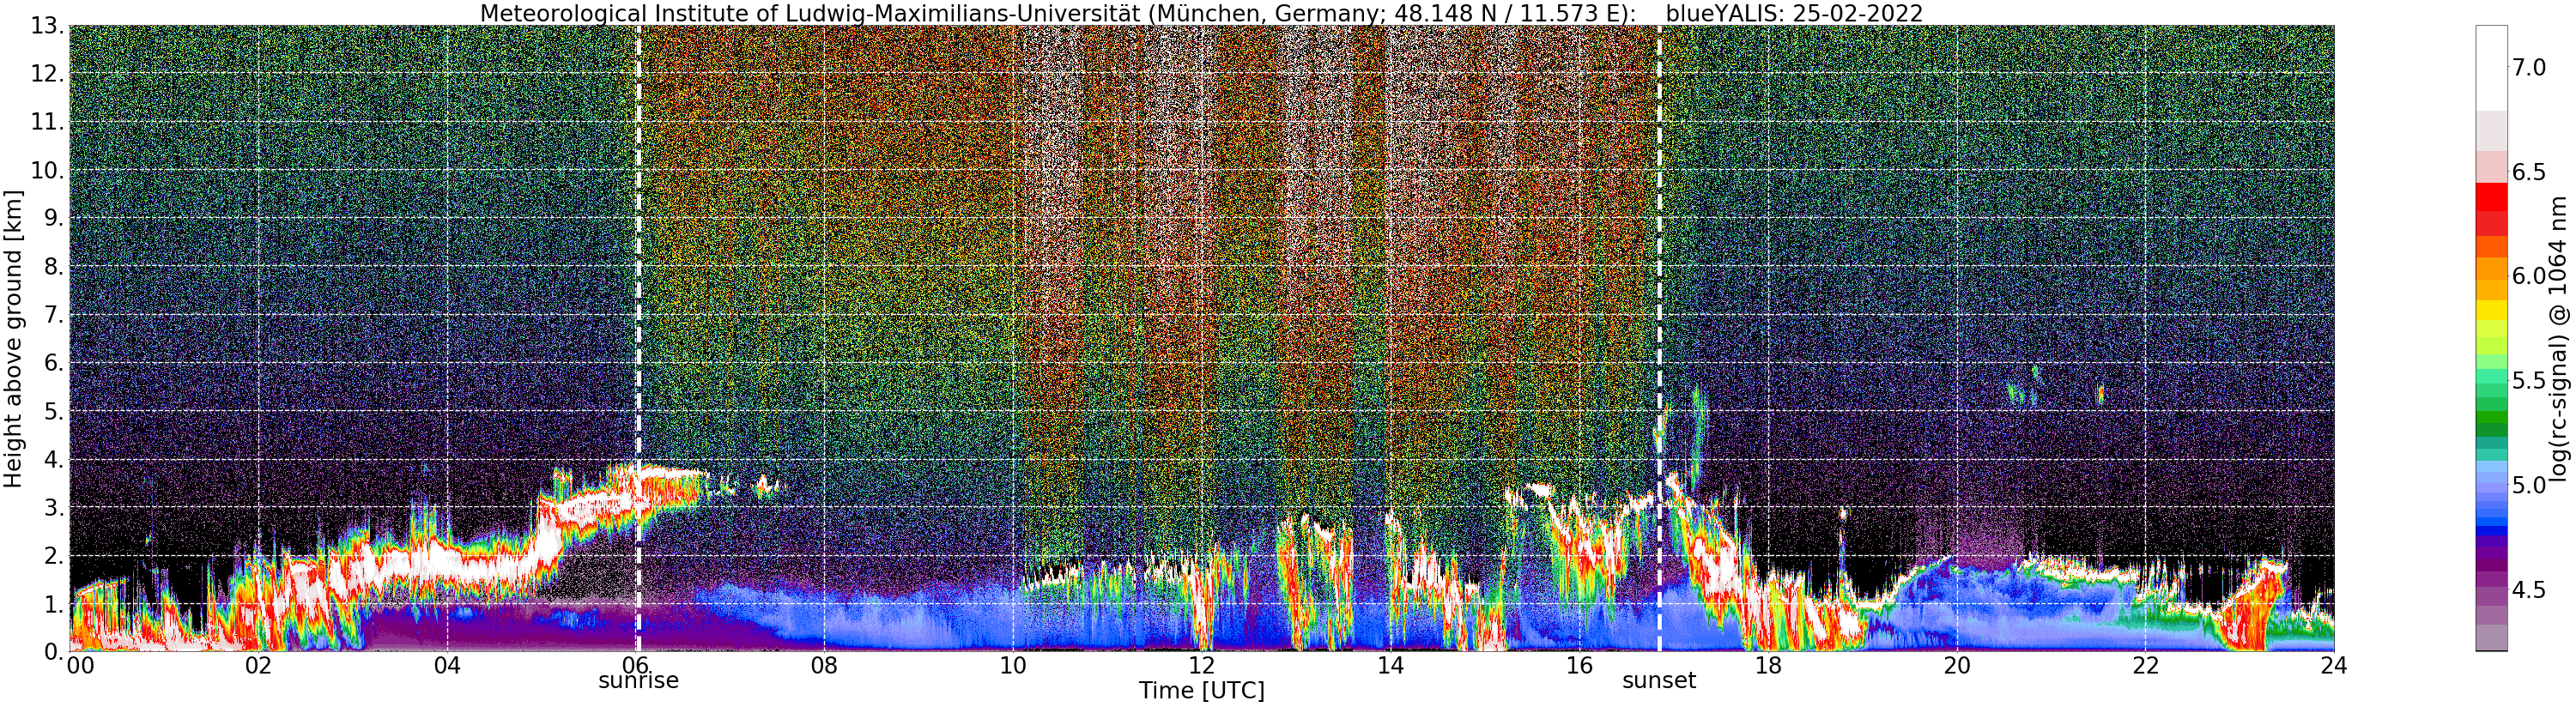
Task: Click the y-axis tick label '6.'
Action: (x=53, y=363)
